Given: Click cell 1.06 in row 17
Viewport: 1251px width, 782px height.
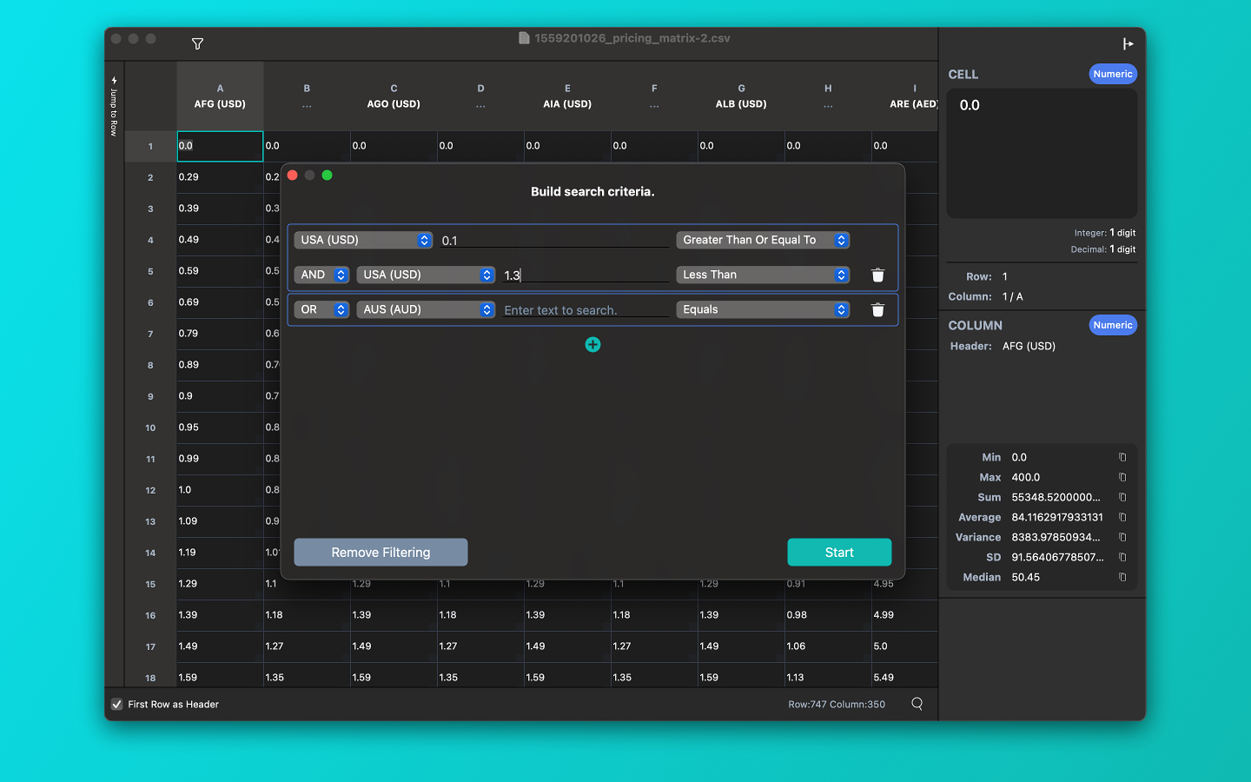Looking at the screenshot, I should click(828, 646).
